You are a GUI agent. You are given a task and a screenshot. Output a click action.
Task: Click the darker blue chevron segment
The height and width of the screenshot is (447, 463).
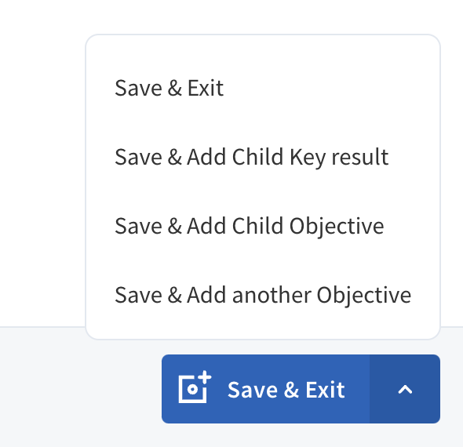[x=405, y=389]
